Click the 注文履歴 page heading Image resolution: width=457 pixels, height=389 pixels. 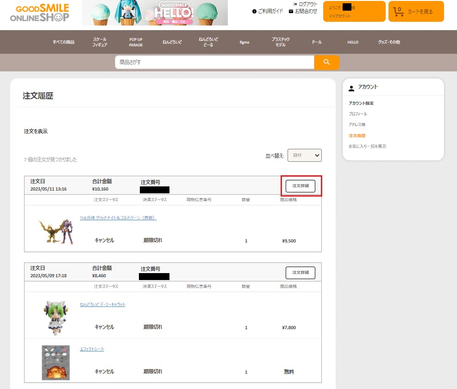click(38, 96)
